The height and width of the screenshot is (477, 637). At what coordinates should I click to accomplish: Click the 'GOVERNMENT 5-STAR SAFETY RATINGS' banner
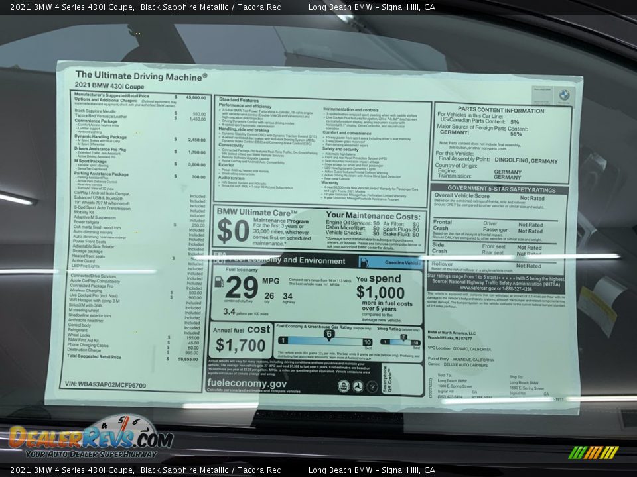[x=502, y=189]
